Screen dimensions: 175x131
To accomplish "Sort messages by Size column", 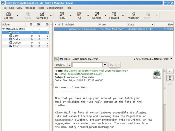I will [x=164, y=24].
